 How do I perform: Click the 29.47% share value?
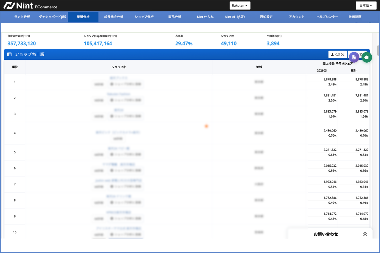click(x=184, y=44)
